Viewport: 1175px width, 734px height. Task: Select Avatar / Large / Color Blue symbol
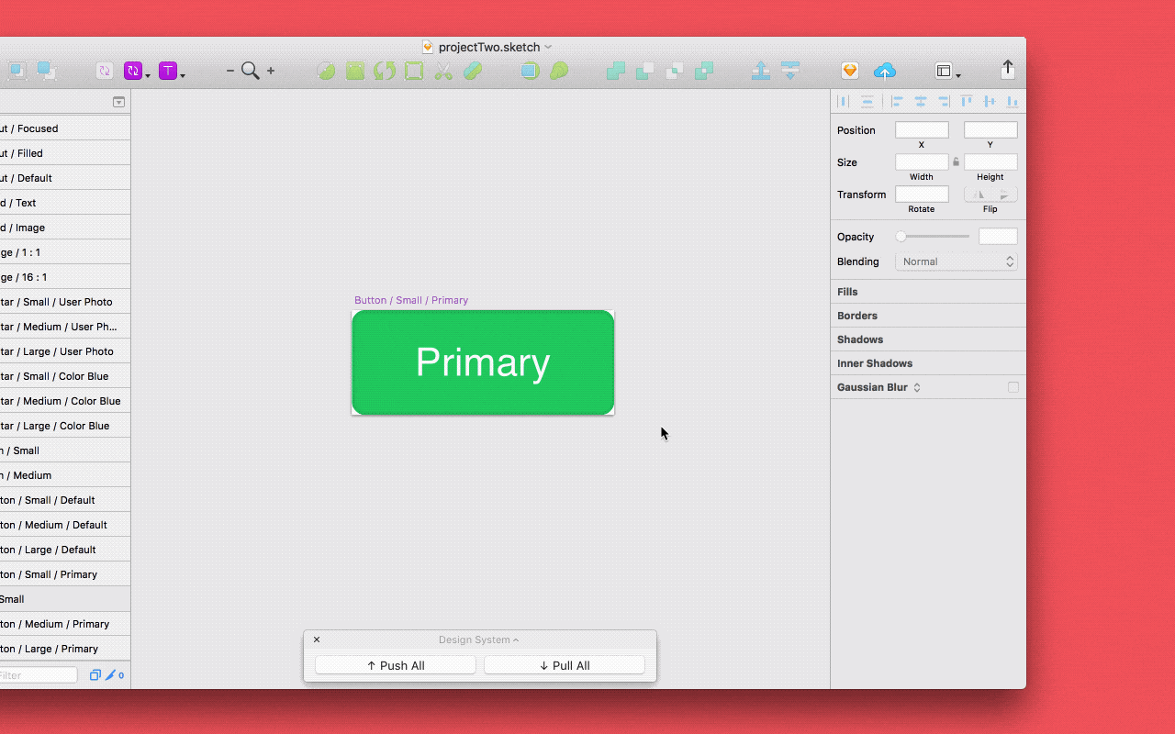coord(55,425)
